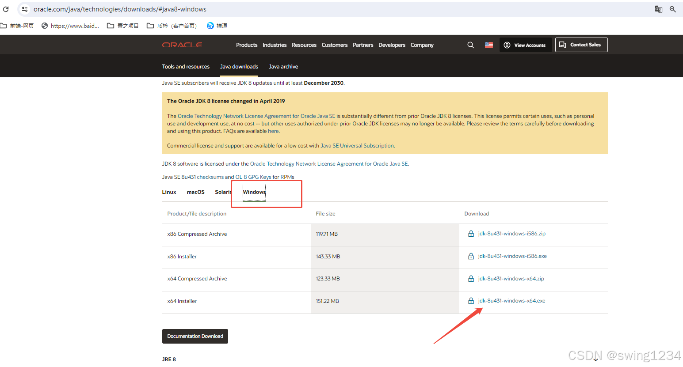Viewport: 683px width, 367px height.
Task: Open the 质检 (客户首页) bookmark folder
Action: [172, 26]
